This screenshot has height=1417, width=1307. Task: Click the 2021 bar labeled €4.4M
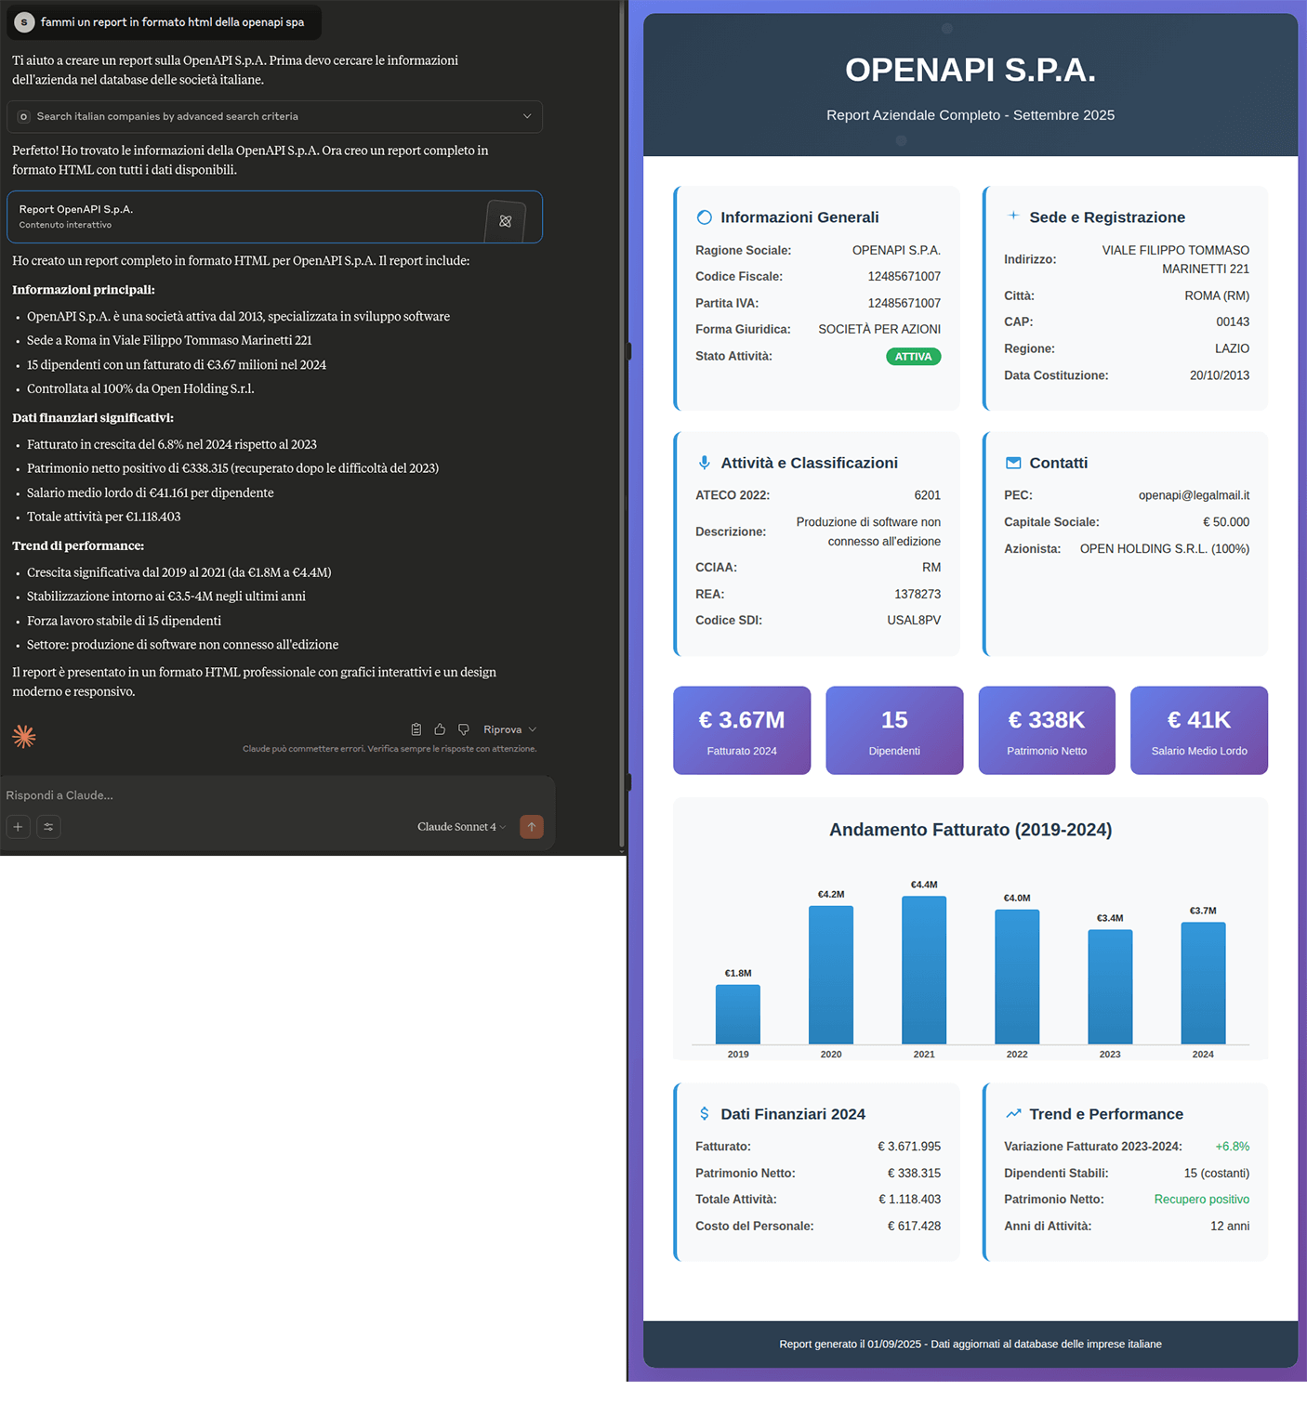pyautogui.click(x=924, y=970)
